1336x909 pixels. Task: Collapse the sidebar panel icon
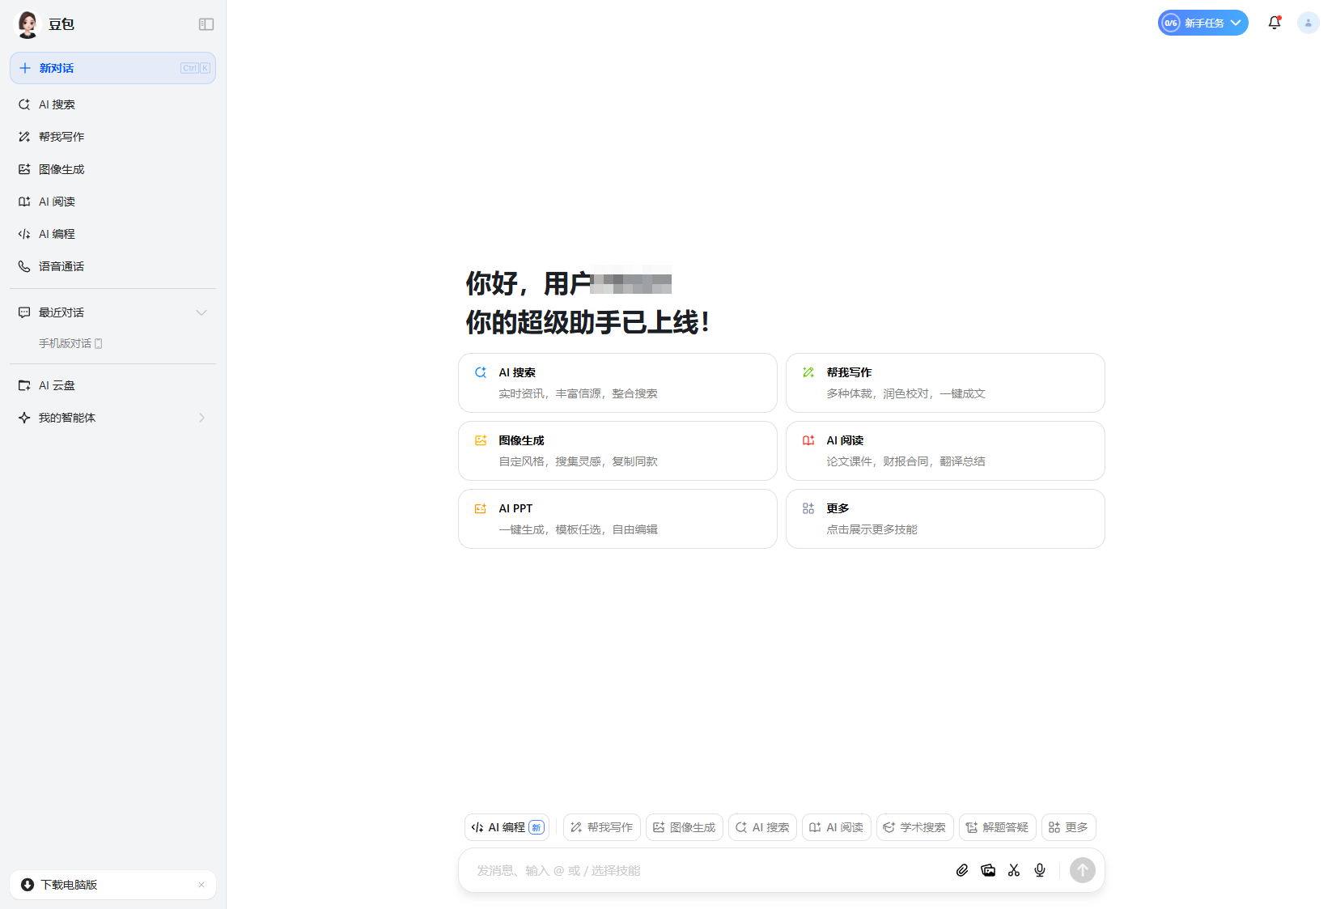pos(206,24)
